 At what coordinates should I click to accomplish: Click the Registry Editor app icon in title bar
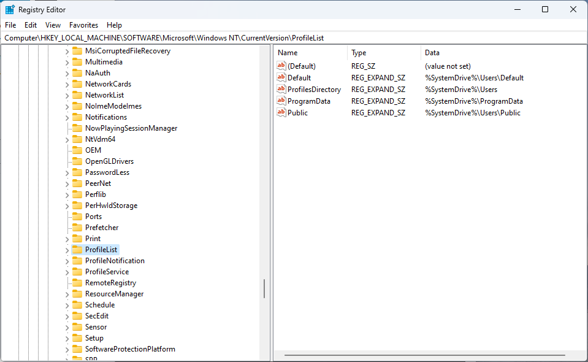pyautogui.click(x=10, y=9)
